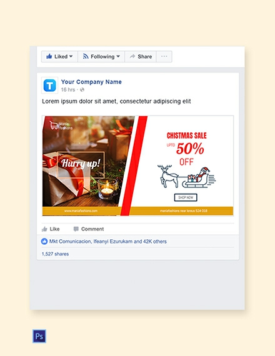This screenshot has height=356, width=275.
Task: Click the shopping cart logo in the ad
Action: click(x=54, y=126)
